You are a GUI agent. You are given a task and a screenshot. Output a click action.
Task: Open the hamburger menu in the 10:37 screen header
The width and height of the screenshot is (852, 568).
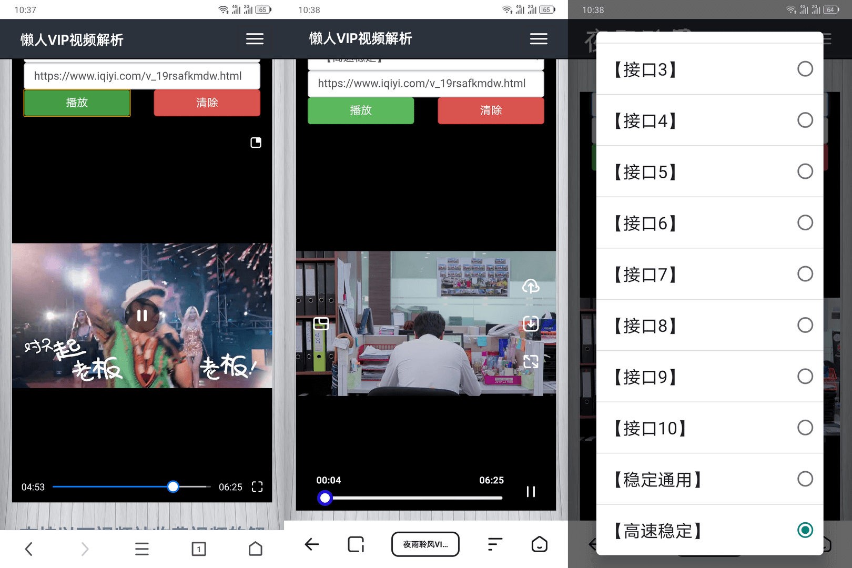click(x=255, y=39)
